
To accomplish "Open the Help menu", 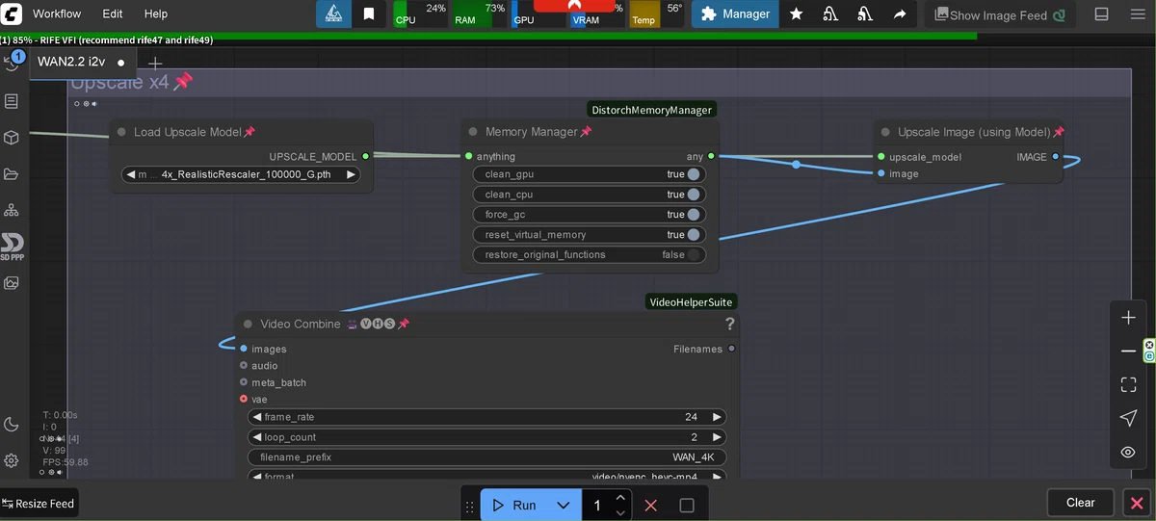I will pos(156,14).
